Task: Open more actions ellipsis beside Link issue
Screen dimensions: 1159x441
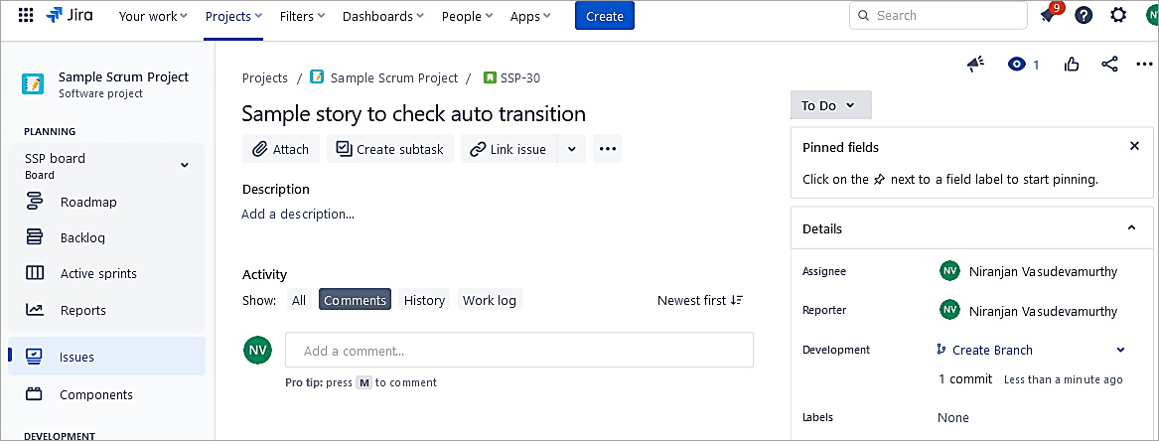Action: 608,149
